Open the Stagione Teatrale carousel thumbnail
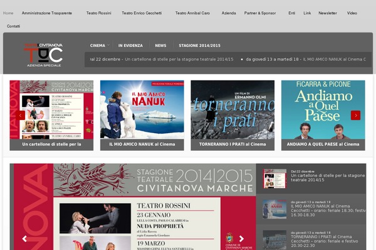Screen dimensions: 376x250 tap(51, 109)
